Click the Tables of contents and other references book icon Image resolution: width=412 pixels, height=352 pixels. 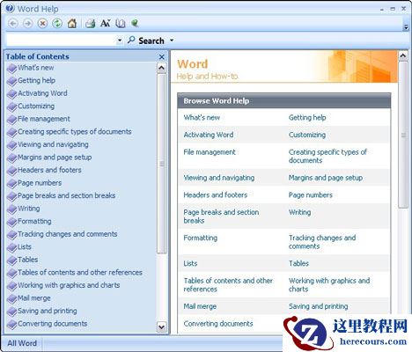[12, 273]
